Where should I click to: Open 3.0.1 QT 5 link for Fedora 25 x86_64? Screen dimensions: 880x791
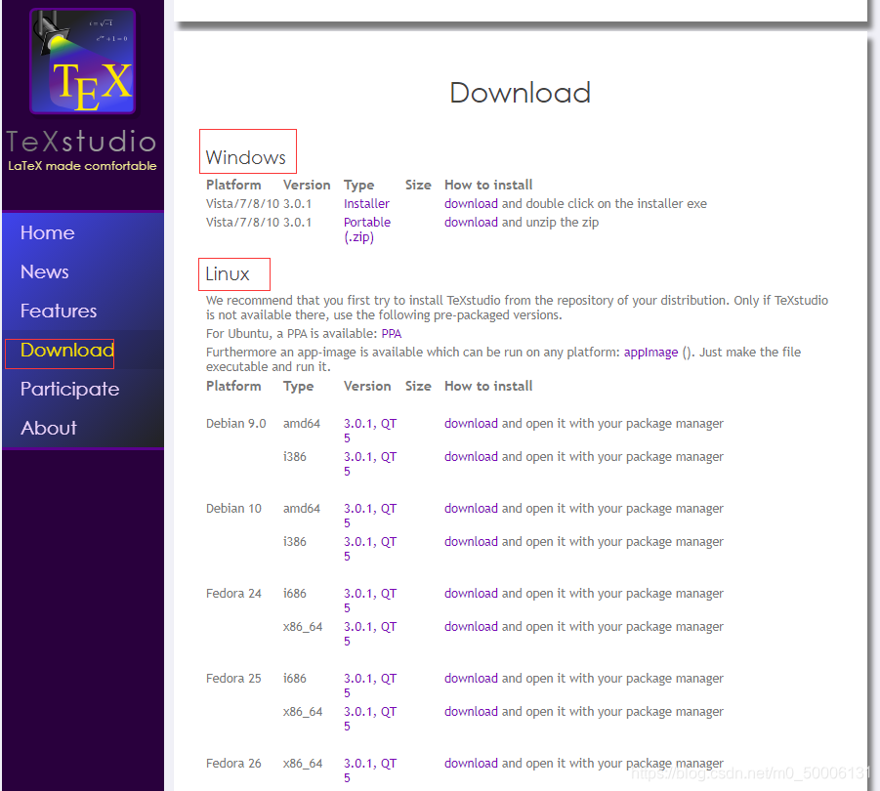pyautogui.click(x=370, y=719)
